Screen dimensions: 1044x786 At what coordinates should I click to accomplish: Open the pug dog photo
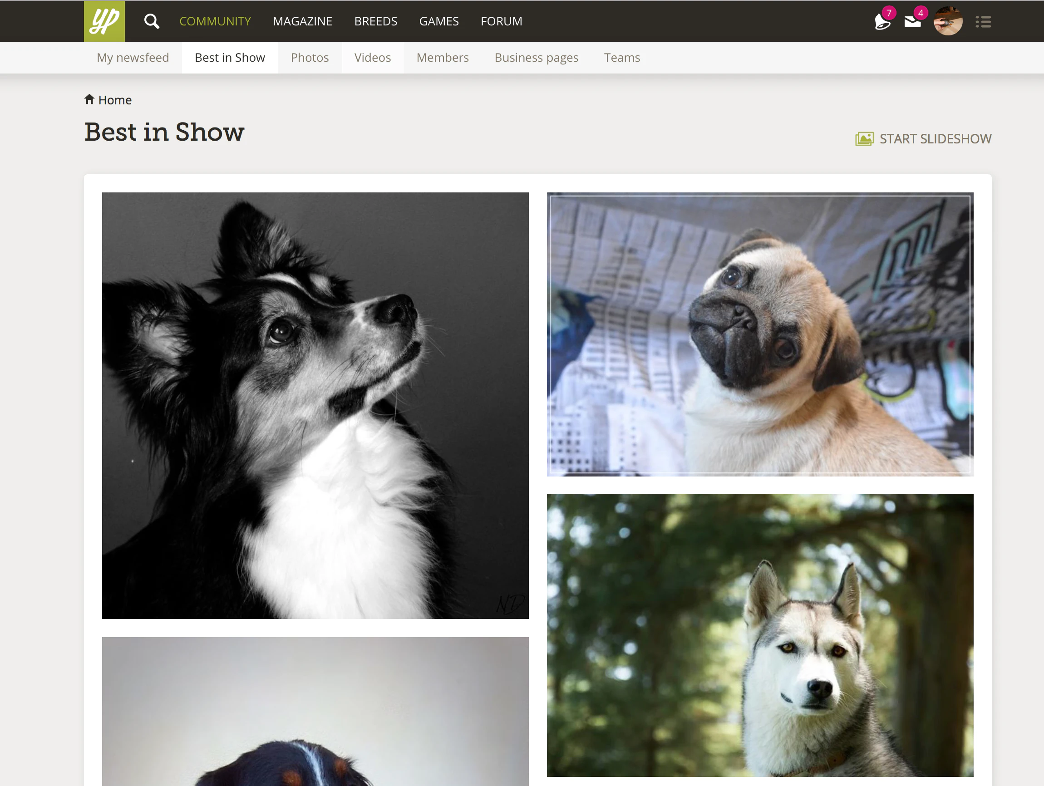tap(760, 334)
